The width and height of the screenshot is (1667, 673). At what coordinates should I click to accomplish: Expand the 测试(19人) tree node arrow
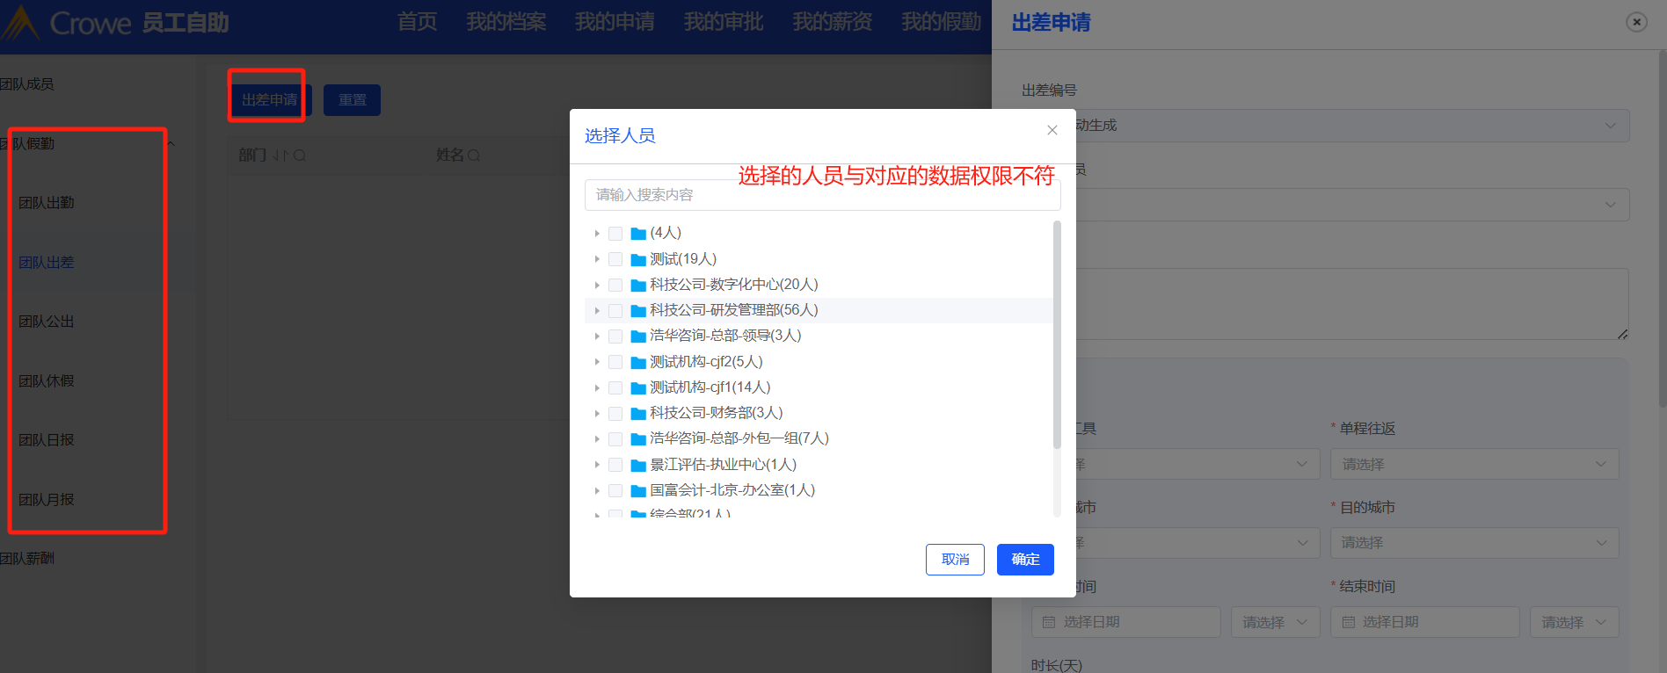[597, 260]
